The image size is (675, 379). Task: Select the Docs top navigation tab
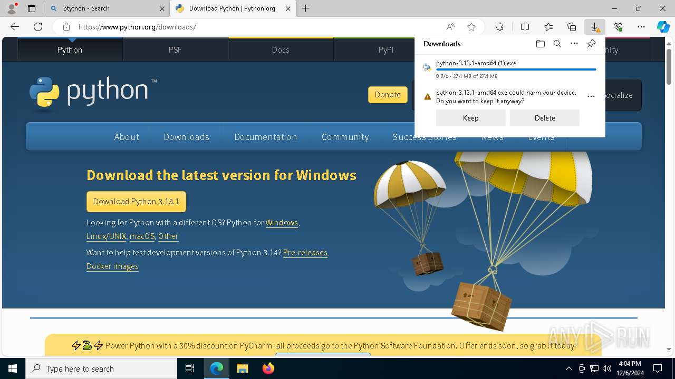point(281,49)
